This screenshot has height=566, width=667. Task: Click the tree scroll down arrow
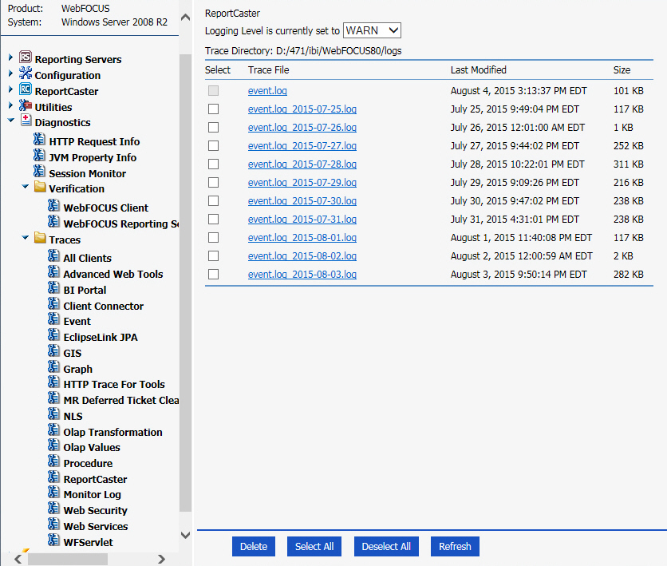(x=185, y=535)
